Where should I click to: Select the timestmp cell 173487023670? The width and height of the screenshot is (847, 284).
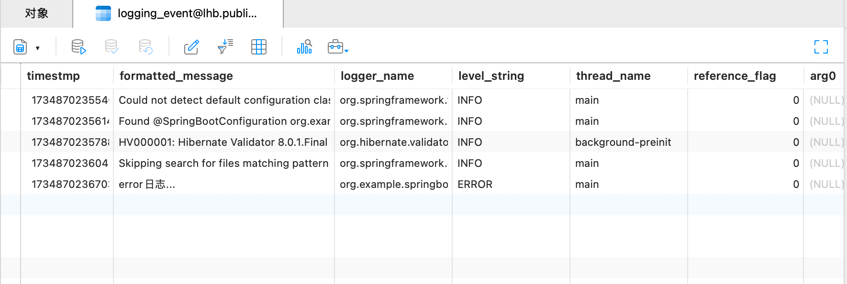[x=67, y=184]
